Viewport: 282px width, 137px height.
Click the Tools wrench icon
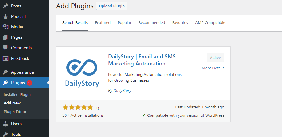(6, 134)
